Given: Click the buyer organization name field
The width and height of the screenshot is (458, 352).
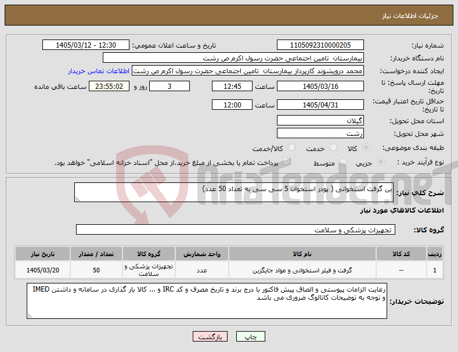Looking at the screenshot, I should tap(233, 58).
